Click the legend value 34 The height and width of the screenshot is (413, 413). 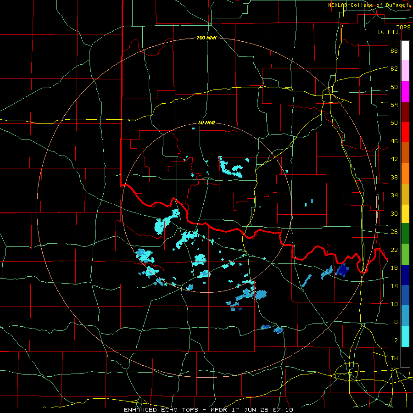[x=394, y=195]
